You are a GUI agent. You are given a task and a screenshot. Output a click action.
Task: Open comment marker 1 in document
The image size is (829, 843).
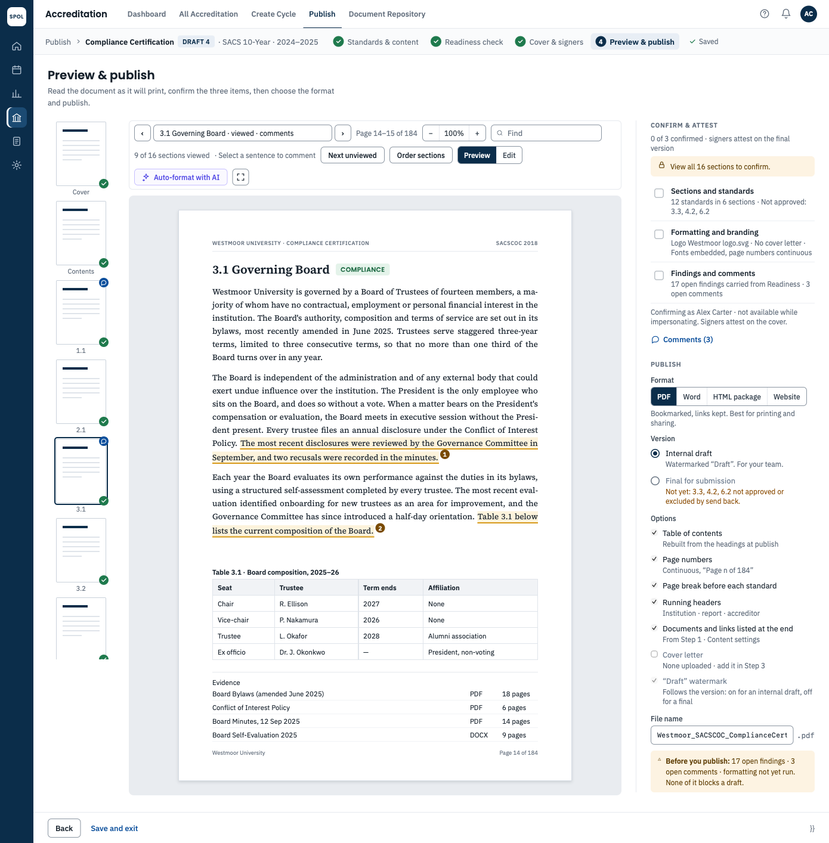[x=445, y=454]
